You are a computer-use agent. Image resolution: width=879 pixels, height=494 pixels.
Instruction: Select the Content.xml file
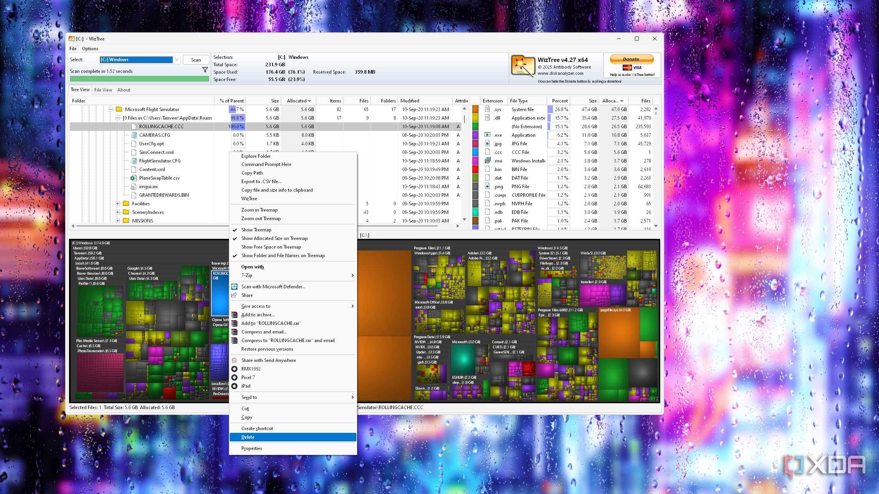tap(152, 169)
